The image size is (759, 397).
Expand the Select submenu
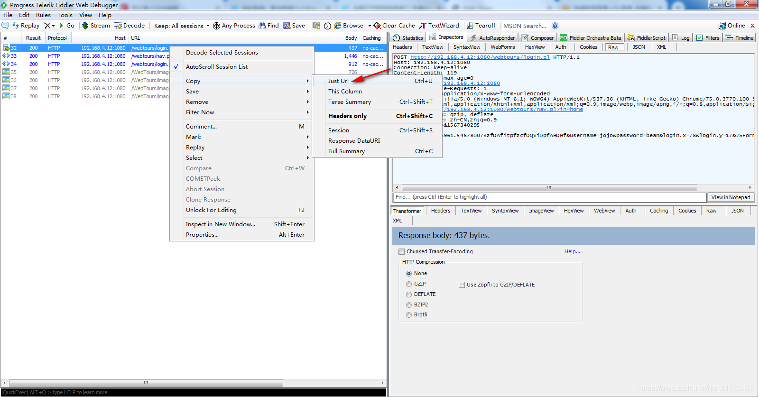(242, 158)
